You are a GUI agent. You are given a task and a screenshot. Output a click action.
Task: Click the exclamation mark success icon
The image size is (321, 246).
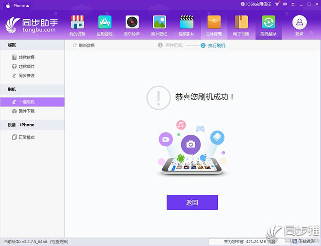(159, 98)
